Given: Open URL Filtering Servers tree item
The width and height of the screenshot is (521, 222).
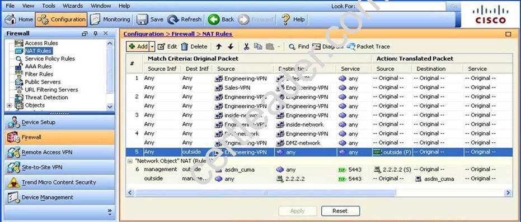Looking at the screenshot, I should (x=51, y=89).
